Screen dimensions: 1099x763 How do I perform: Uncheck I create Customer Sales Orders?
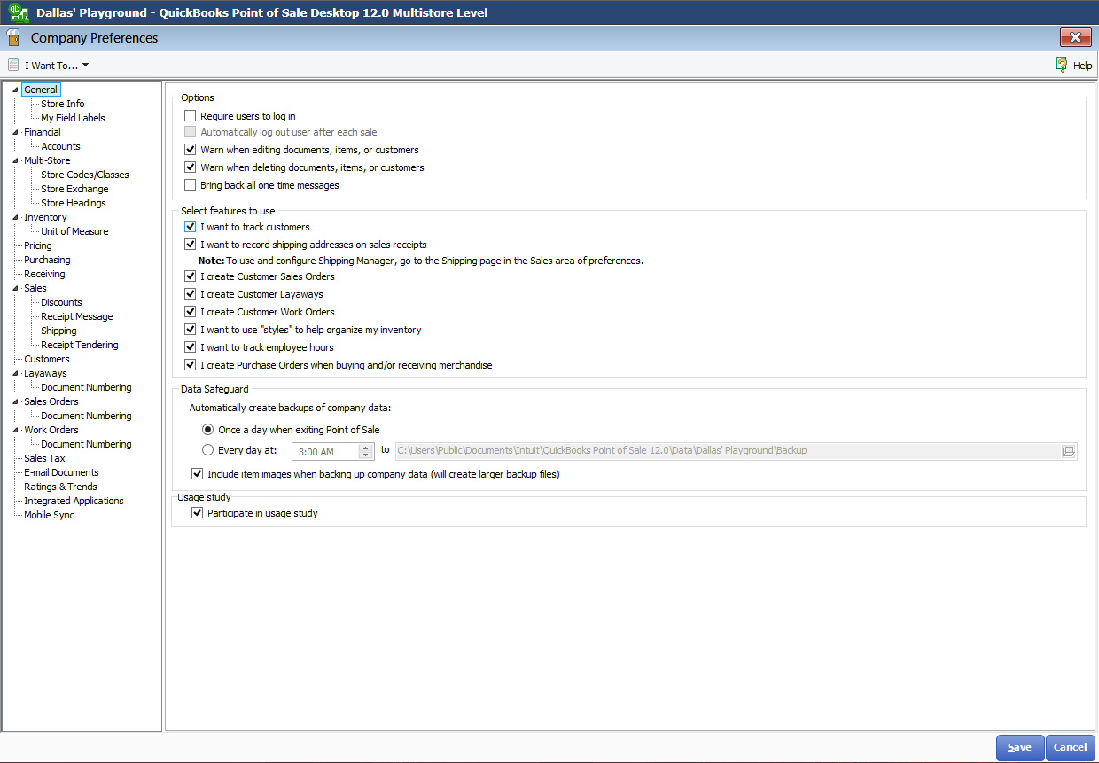tap(190, 276)
